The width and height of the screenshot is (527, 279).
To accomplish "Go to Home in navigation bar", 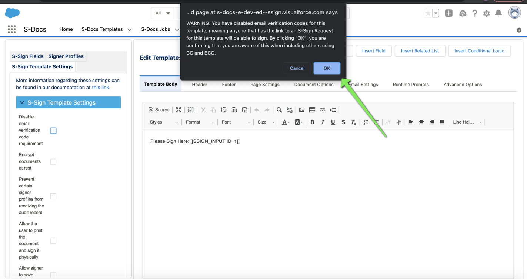I will click(66, 29).
